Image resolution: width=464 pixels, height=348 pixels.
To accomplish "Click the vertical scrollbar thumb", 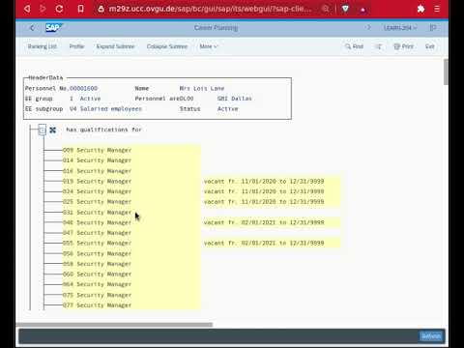I will point(446,72).
